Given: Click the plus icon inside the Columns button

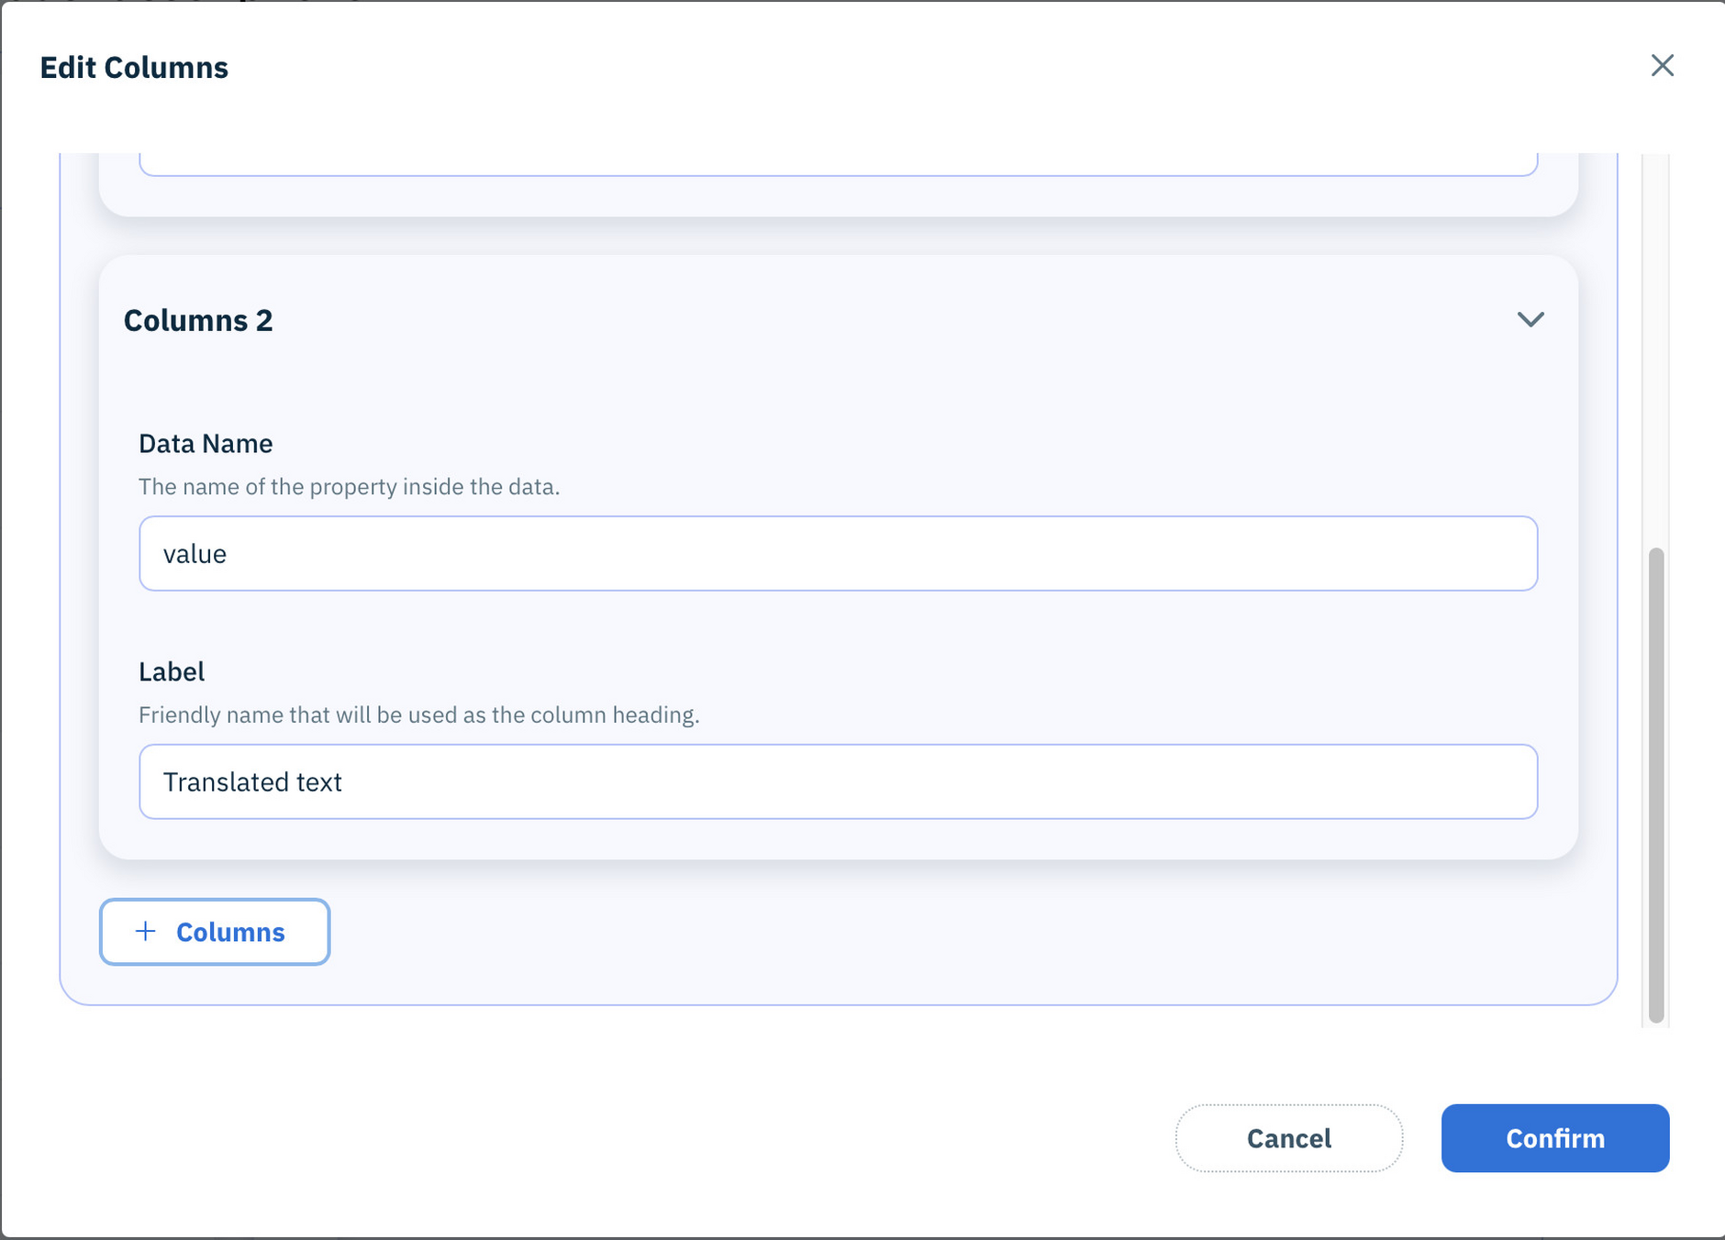Looking at the screenshot, I should (144, 932).
